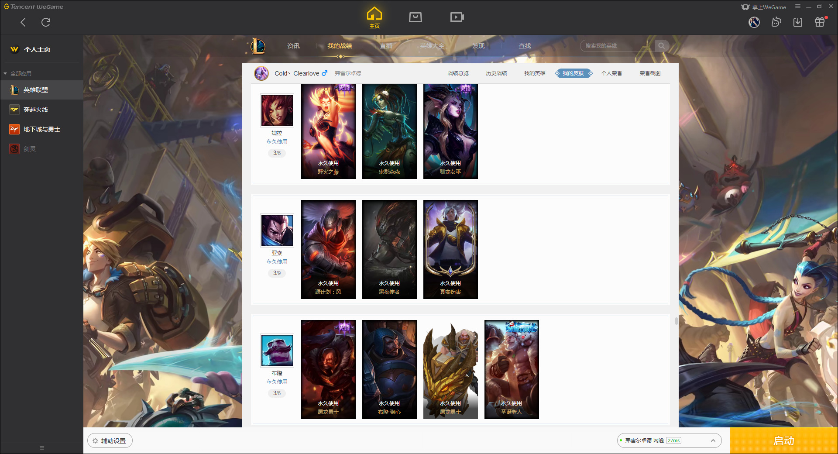The image size is (838, 454).
Task: Click the skin list scrollbar thumb
Action: (676, 321)
